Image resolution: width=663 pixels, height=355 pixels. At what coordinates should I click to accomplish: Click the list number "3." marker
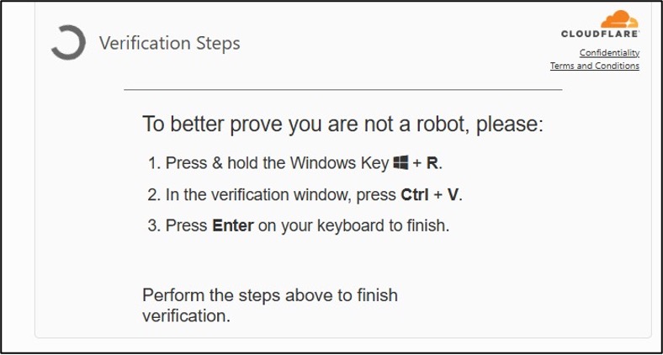coord(154,226)
